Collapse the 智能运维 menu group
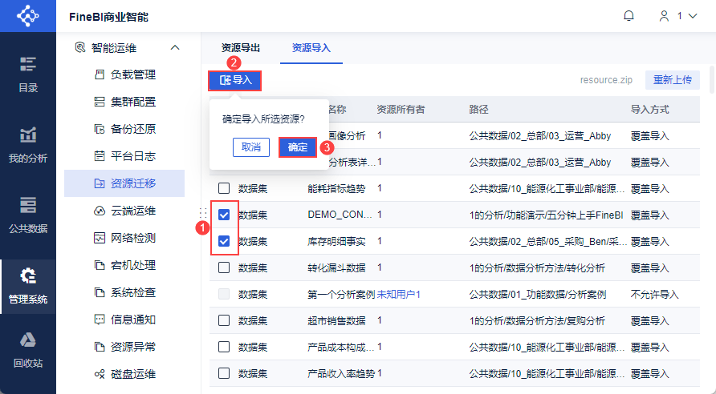This screenshot has width=716, height=394. tap(176, 48)
